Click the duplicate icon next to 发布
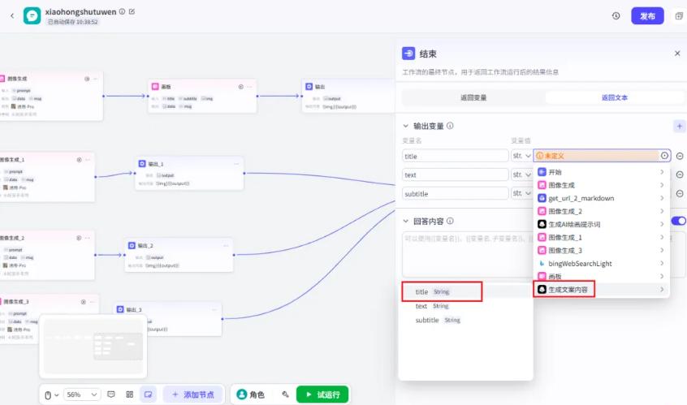 (679, 16)
